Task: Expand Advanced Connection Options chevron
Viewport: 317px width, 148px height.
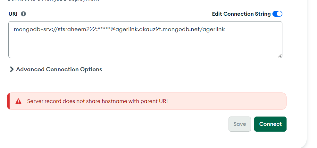Action: coord(12,69)
